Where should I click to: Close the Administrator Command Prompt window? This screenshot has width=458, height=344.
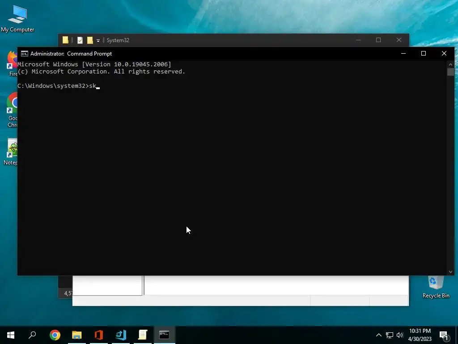pyautogui.click(x=444, y=54)
